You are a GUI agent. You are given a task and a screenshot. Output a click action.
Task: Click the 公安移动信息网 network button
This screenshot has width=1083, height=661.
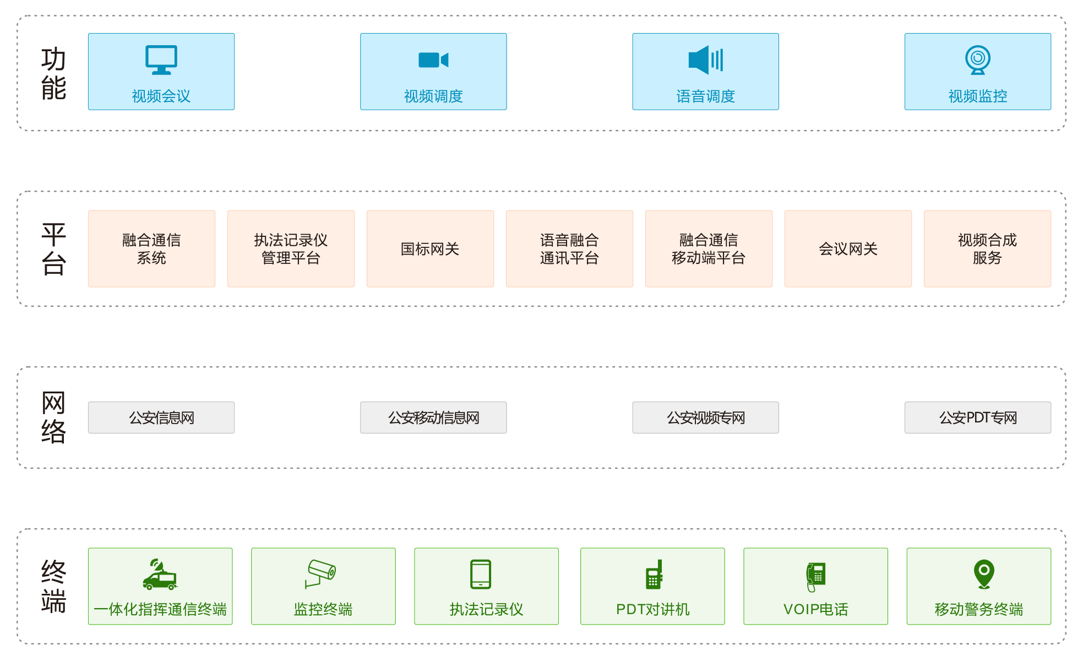433,418
